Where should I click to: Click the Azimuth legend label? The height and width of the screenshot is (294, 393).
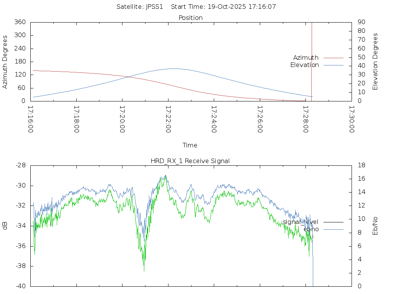(305, 58)
